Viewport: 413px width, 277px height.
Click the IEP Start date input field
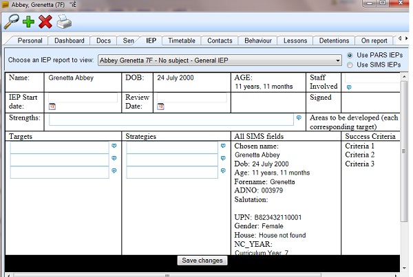click(x=83, y=98)
